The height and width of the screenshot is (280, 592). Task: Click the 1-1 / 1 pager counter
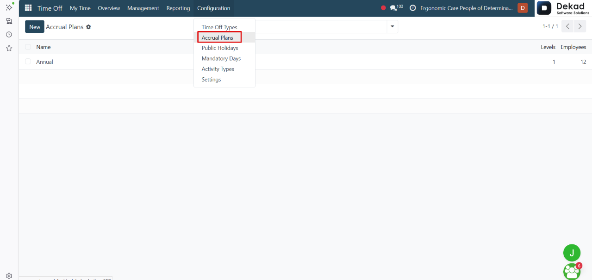coord(550,26)
